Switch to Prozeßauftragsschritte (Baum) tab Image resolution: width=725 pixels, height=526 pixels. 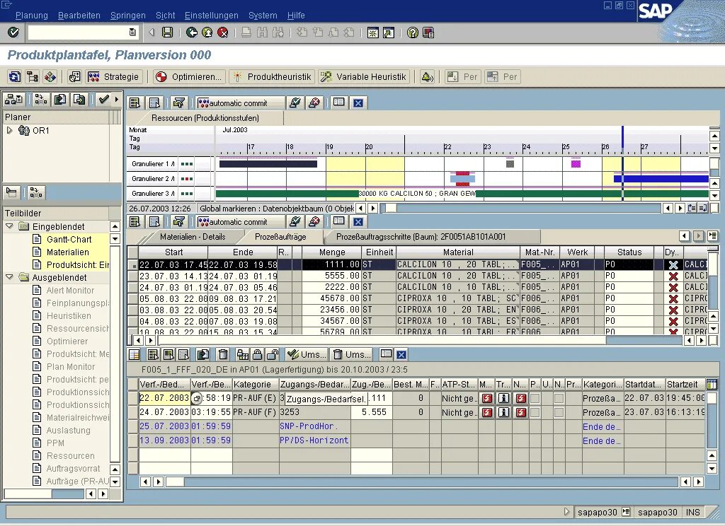click(x=421, y=237)
